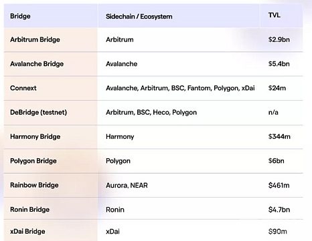Viewport: 312px width, 241px height.
Task: Click the Arbitrum, BSC, Heco, Polygon cell
Action: 151,112
